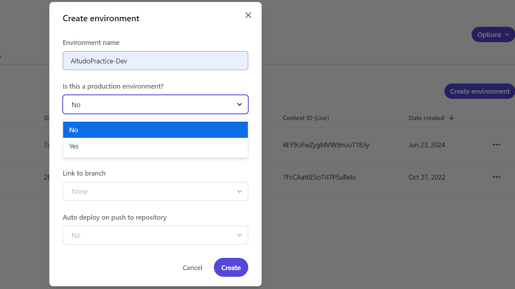Click the Date created sort arrow
The height and width of the screenshot is (289, 515).
[x=452, y=118]
